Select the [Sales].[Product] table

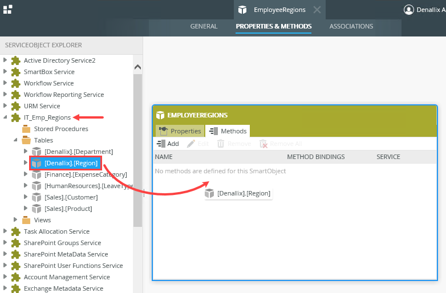[x=68, y=209]
